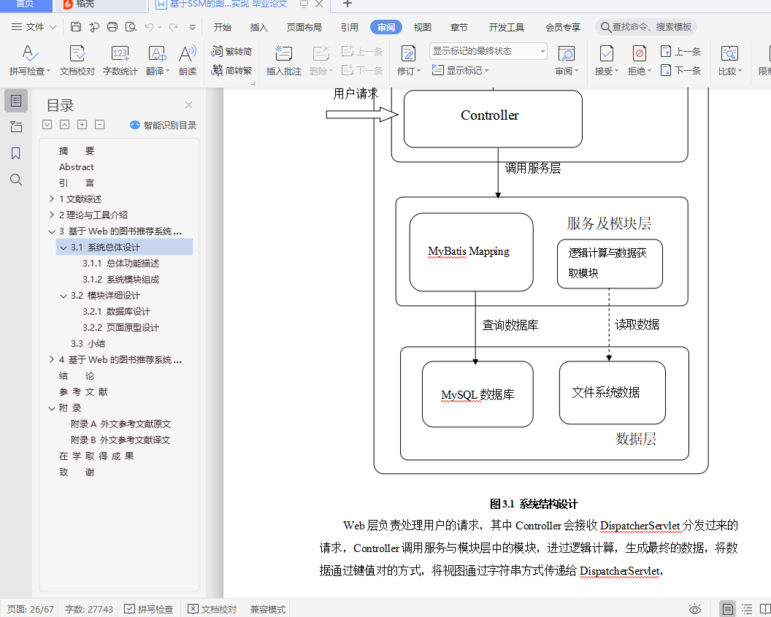Viewport: 771px width, 617px height.
Task: Toggle 文档校对 in status bar
Action: [212, 609]
